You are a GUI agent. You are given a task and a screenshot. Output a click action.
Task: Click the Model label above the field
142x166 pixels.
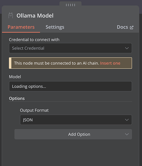pos(15,77)
